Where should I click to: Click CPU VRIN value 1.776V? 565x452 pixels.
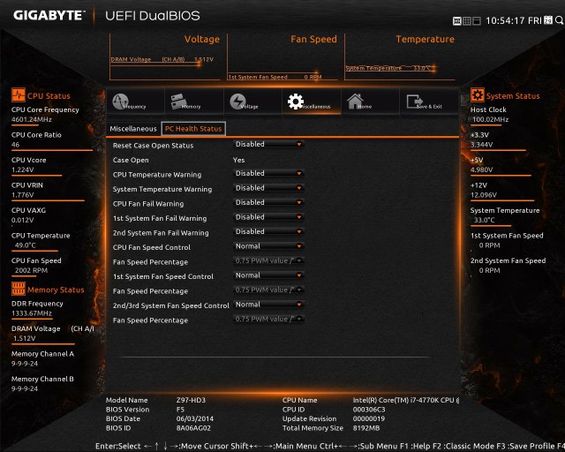[x=22, y=195]
